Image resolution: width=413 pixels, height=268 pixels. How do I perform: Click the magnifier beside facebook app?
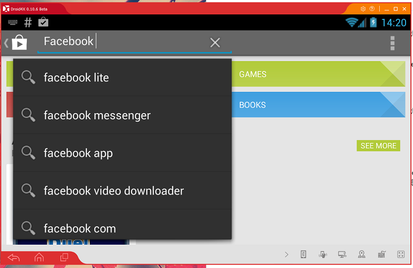(28, 153)
